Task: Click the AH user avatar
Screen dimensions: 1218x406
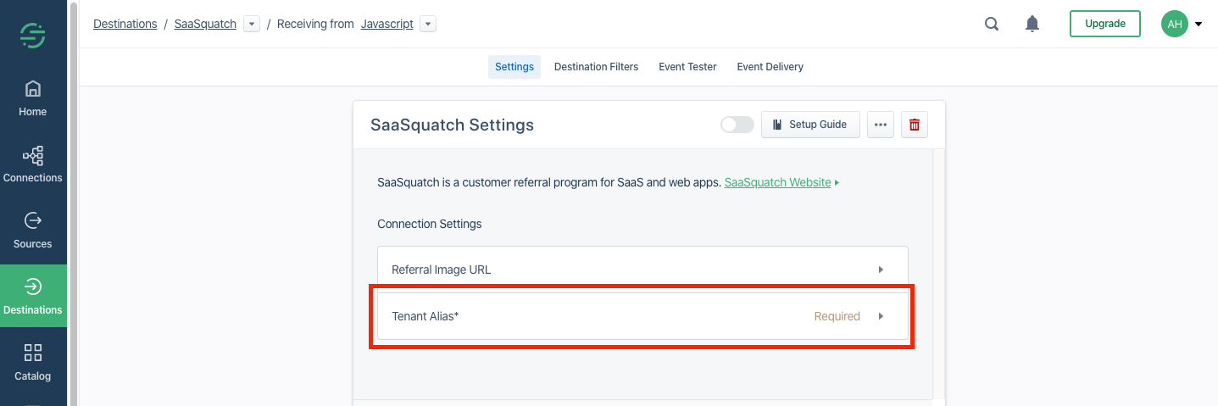Action: [x=1175, y=24]
